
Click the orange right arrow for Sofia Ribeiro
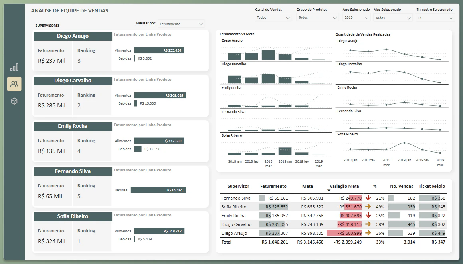pos(368,206)
